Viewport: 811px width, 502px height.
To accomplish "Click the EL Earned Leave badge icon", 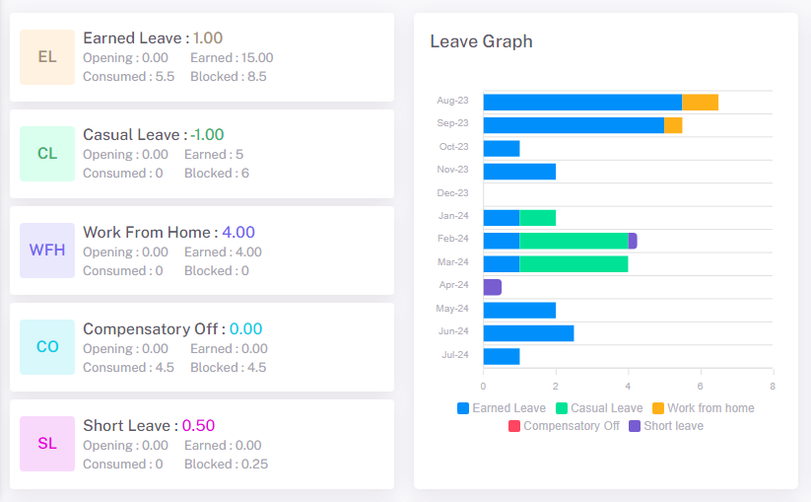I will 47,57.
